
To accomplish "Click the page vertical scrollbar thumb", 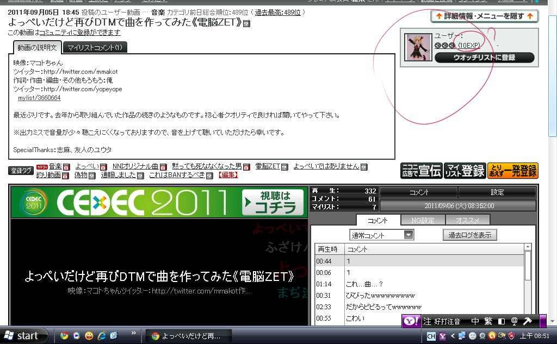I will point(553,76).
